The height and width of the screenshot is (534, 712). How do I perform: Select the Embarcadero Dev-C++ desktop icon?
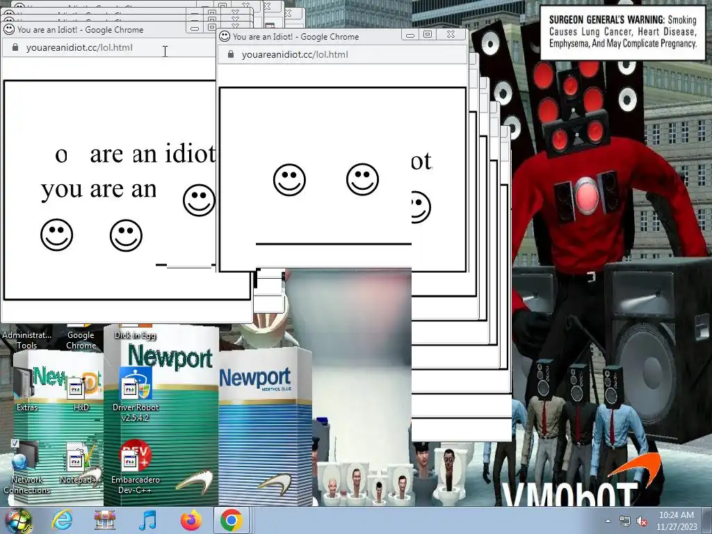pos(136,467)
